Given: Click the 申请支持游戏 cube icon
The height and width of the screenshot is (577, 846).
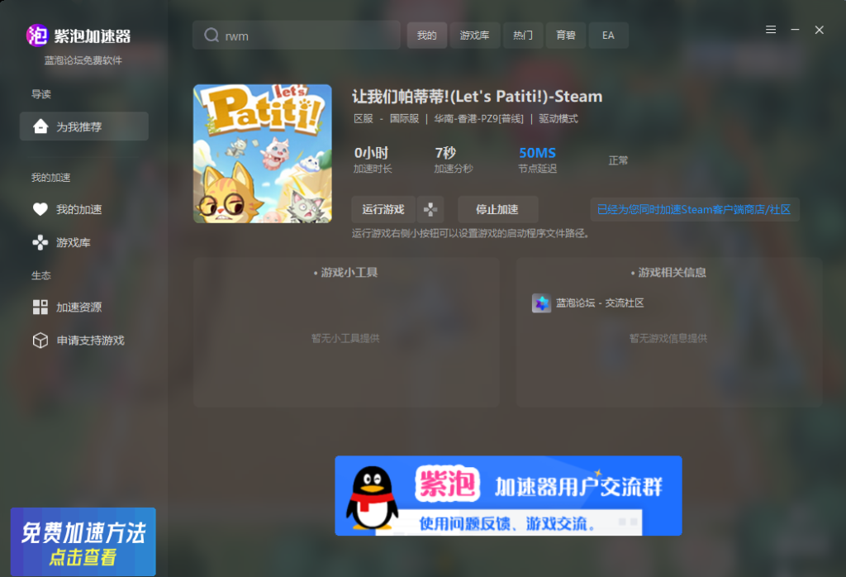Looking at the screenshot, I should click(x=40, y=340).
